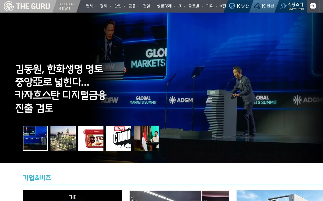Open the K원전 atom section

pyautogui.click(x=264, y=6)
